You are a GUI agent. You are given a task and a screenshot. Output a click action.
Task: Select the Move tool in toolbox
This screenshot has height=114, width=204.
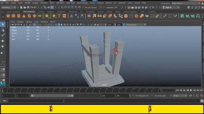[3, 41]
